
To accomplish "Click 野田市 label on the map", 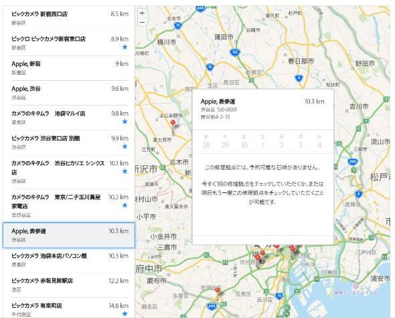I will tap(365, 63).
